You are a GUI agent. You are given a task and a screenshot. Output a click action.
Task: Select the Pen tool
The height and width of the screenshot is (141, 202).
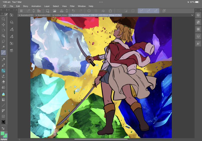(3, 59)
